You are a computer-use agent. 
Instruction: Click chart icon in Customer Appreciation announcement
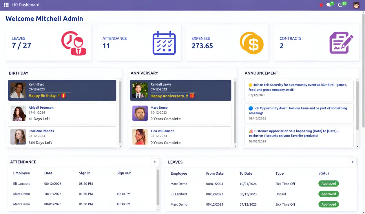coord(251,131)
